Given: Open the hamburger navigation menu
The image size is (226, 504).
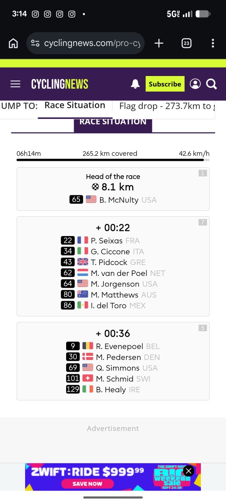Looking at the screenshot, I should coord(15,84).
